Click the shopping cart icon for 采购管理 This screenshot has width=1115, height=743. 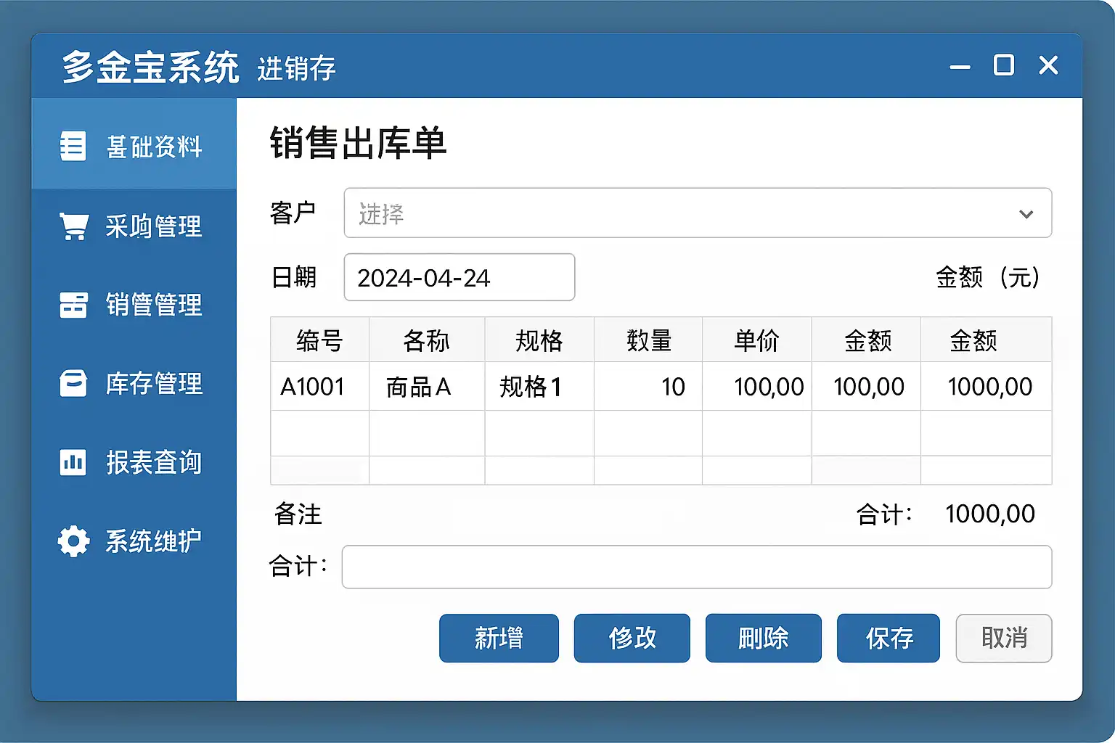click(73, 226)
